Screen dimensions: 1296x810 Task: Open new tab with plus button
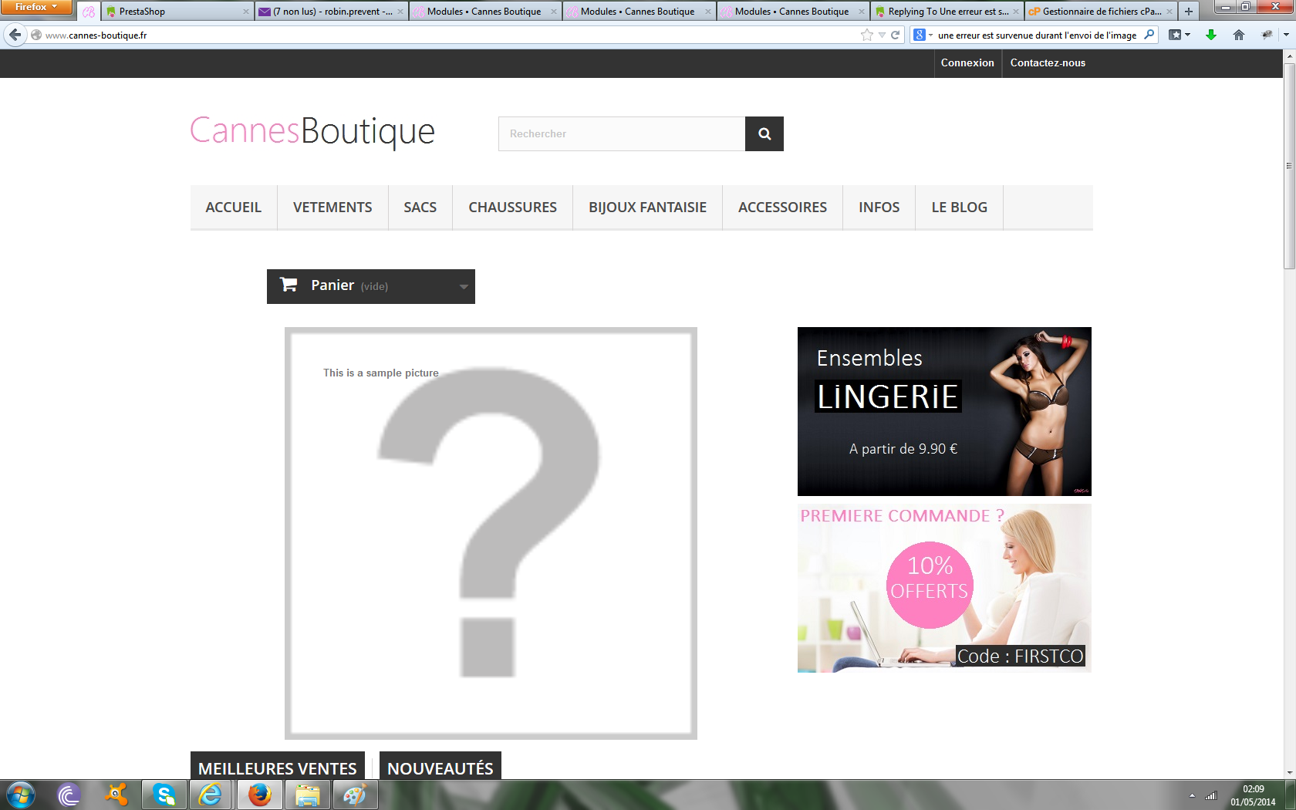(x=1189, y=12)
